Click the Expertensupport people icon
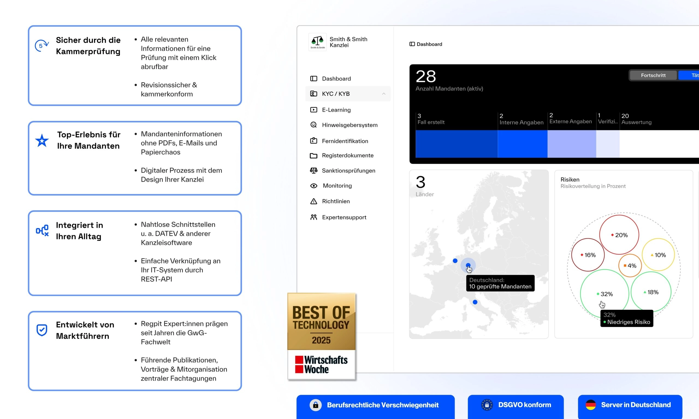The image size is (699, 419). pos(314,217)
